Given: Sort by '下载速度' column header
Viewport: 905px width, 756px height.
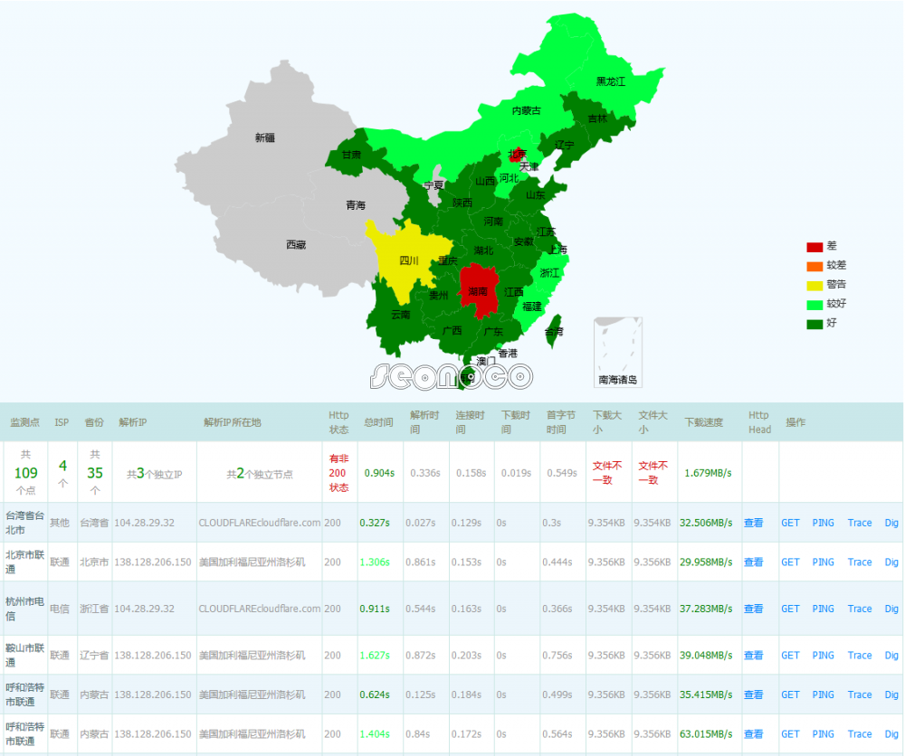Looking at the screenshot, I should [704, 422].
